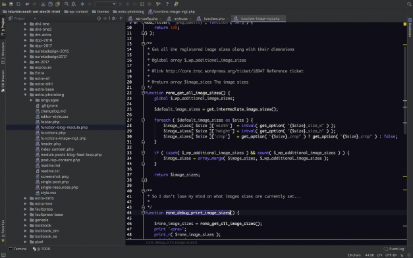Click the root project breadcrumb folder
Image resolution: width=413 pixels, height=258 pixels.
point(32,12)
